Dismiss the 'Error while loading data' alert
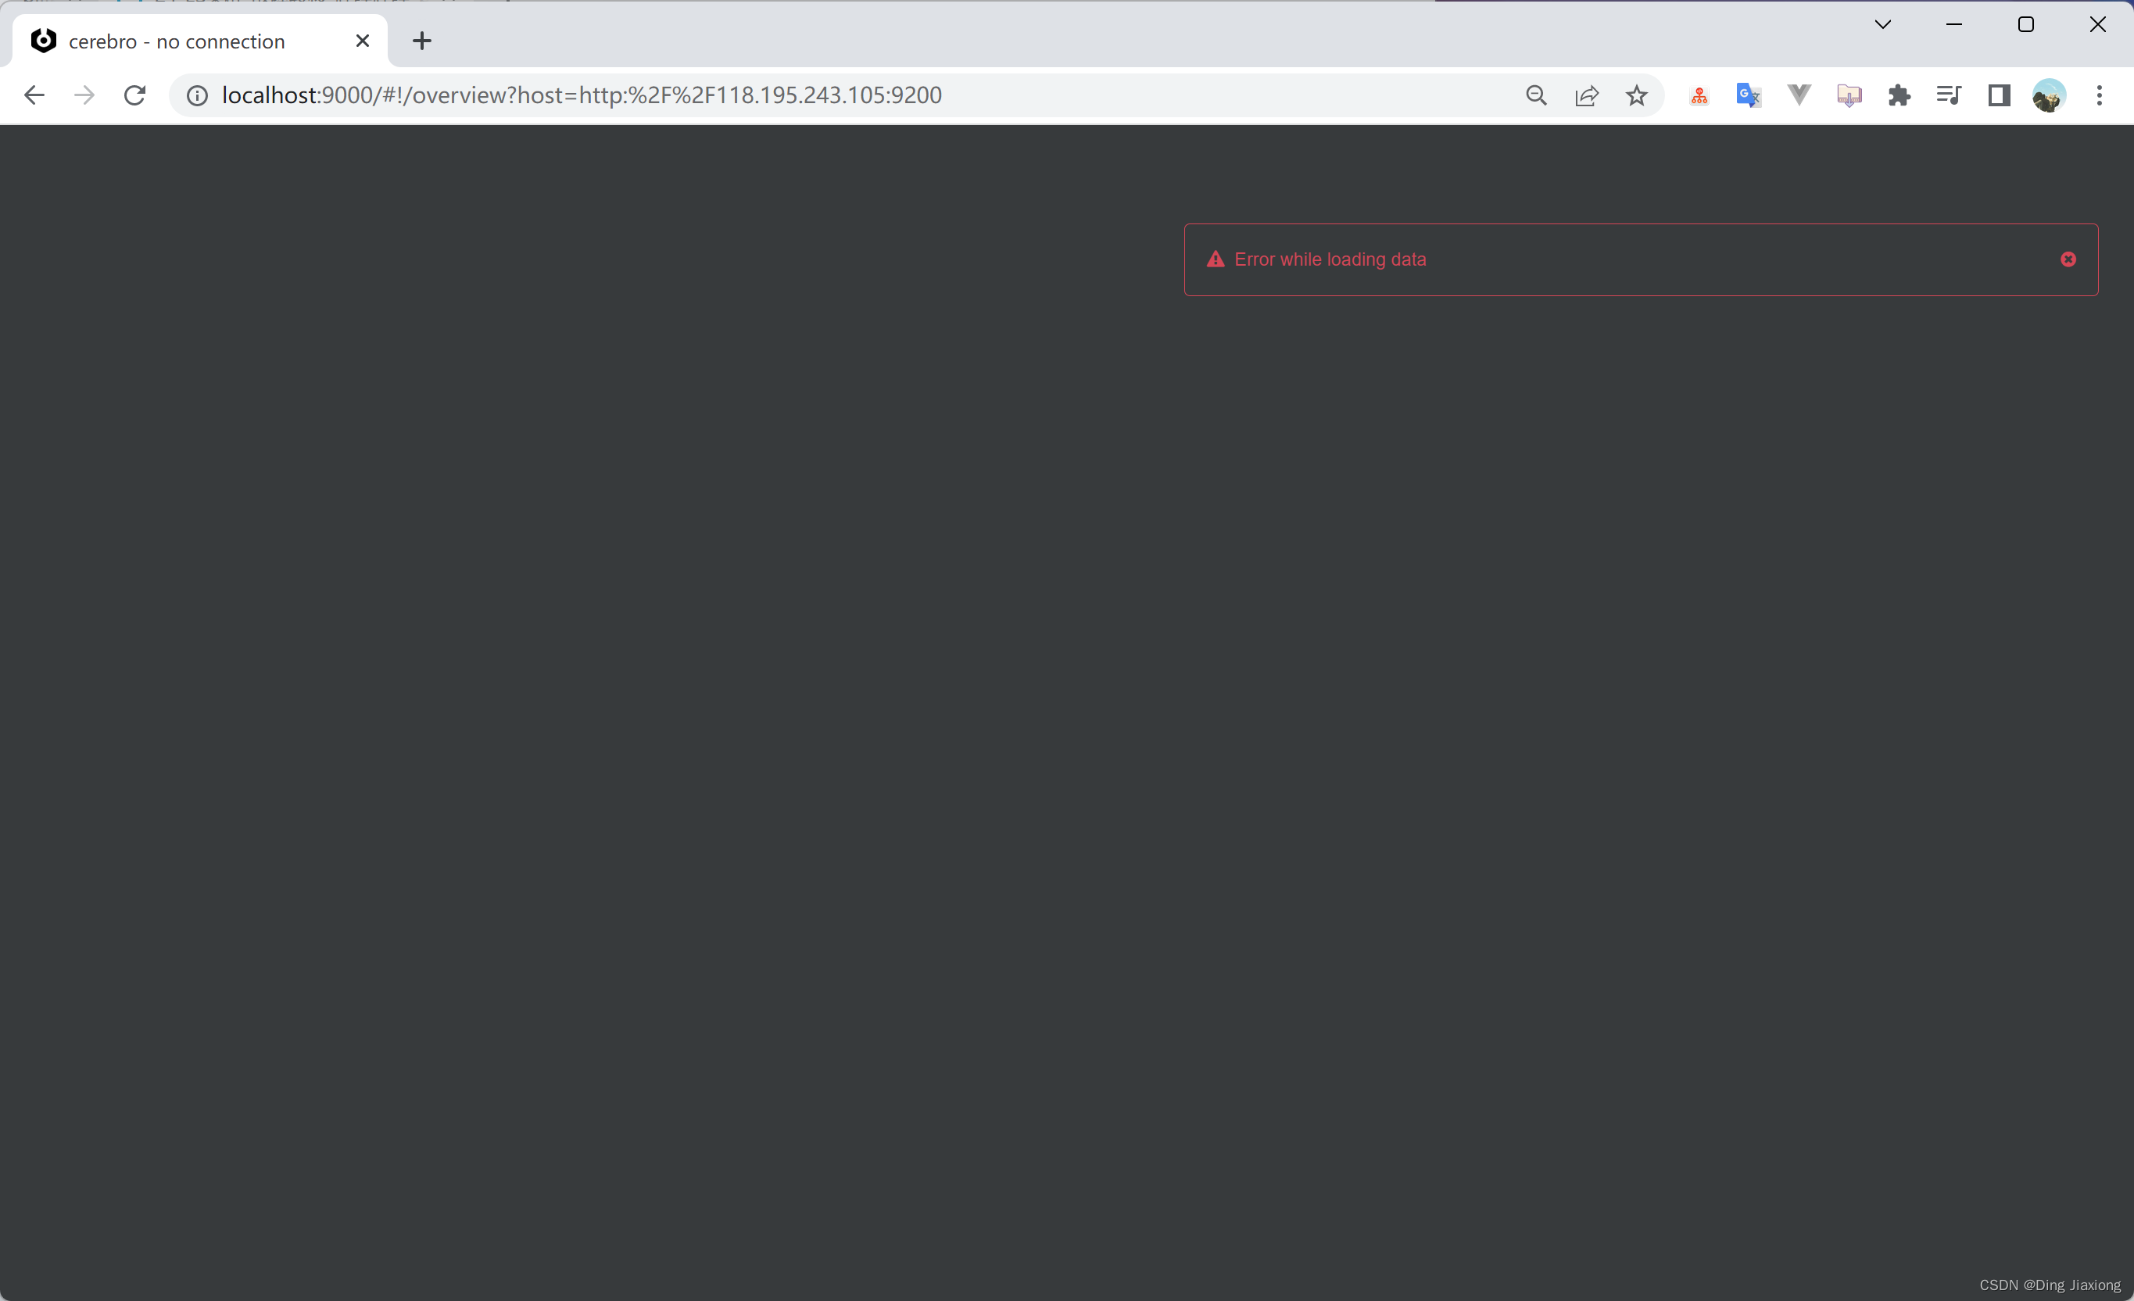The height and width of the screenshot is (1301, 2134). tap(2068, 259)
